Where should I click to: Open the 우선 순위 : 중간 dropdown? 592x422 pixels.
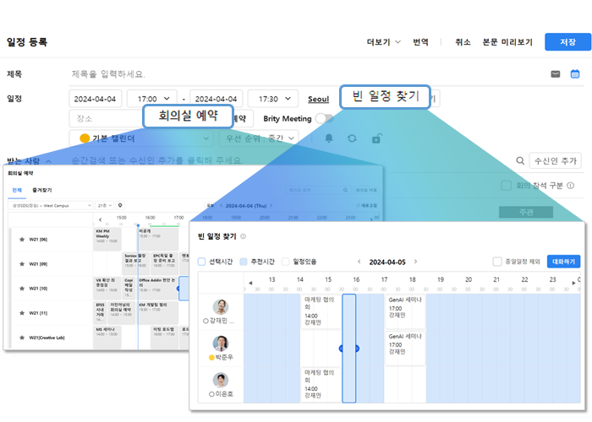click(x=259, y=138)
